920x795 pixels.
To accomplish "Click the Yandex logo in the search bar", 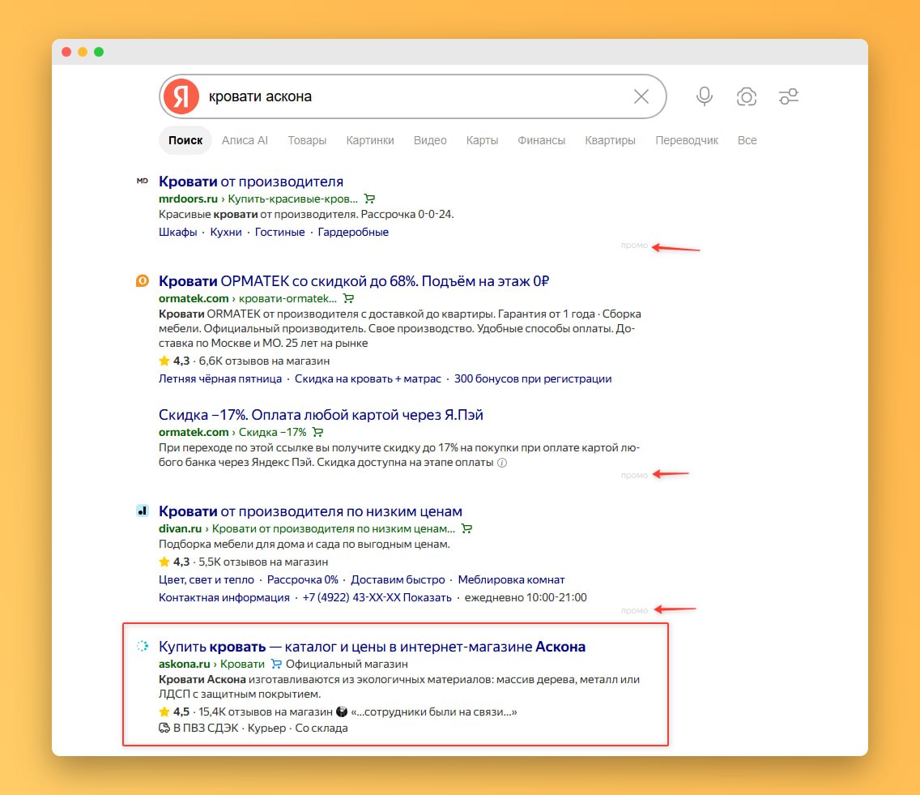I will 181,96.
